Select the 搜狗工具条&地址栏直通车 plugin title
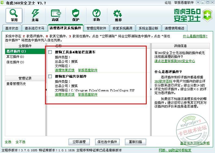This screenshot has height=153, width=215. (75, 52)
